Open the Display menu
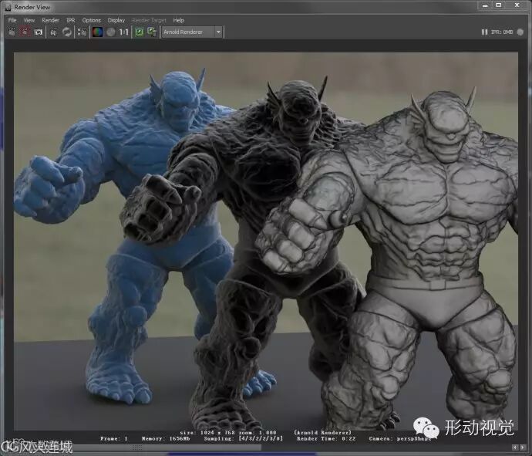532x456 pixels. (116, 20)
